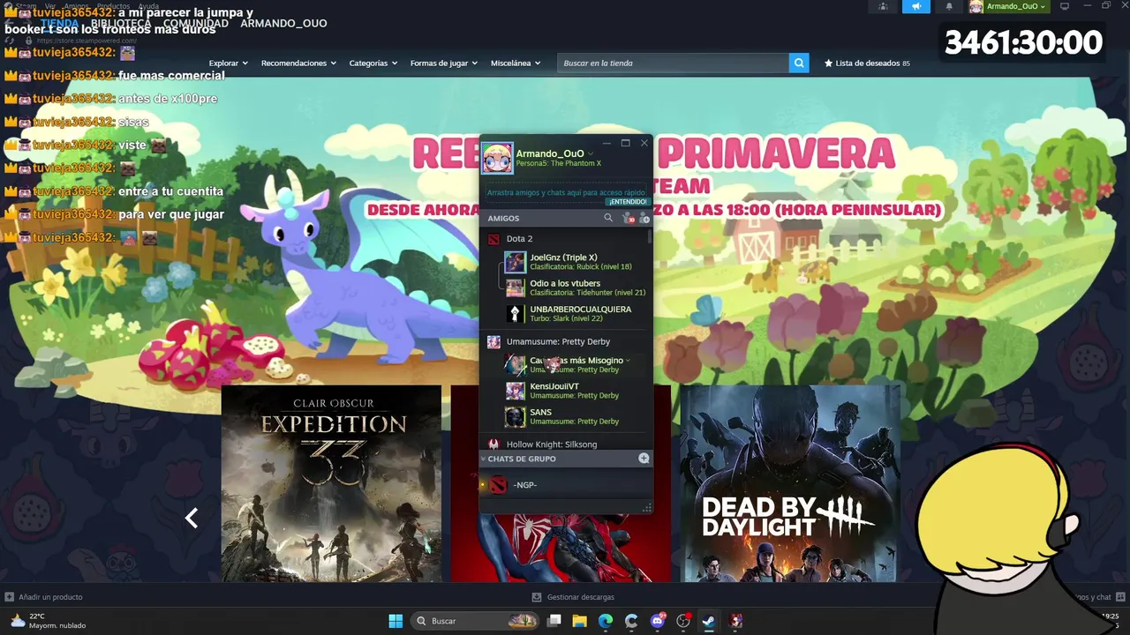Screen dimensions: 1130x635
Task: Click Gestionar descargas
Action: (x=581, y=597)
